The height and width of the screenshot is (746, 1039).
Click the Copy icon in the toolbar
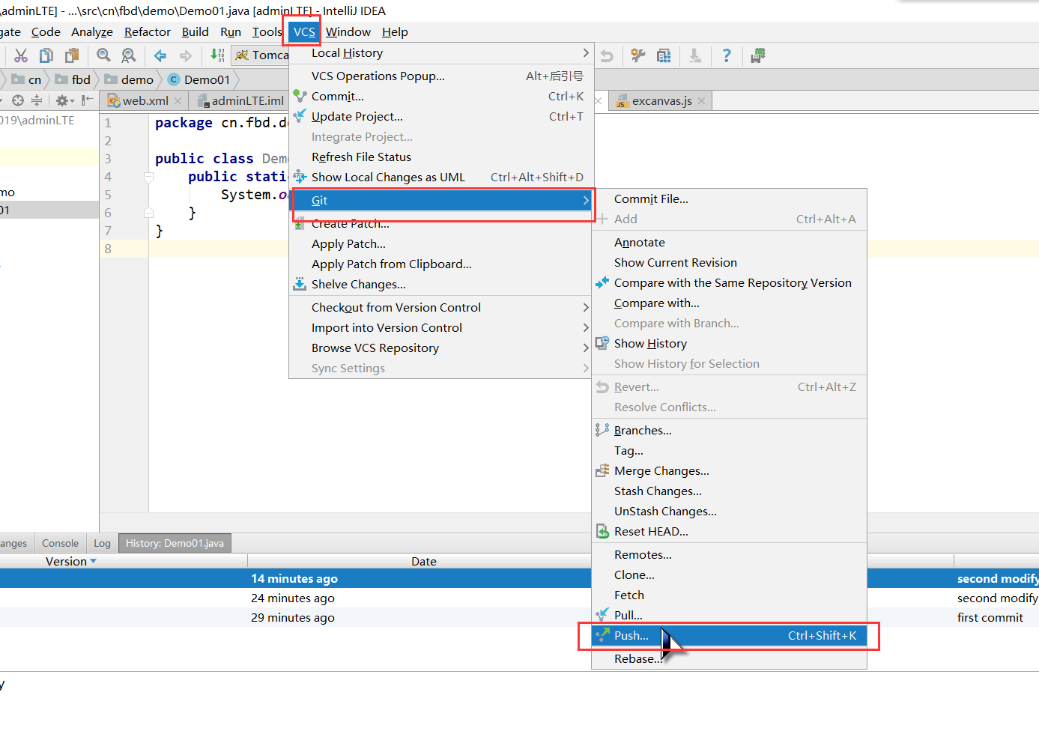(x=46, y=55)
